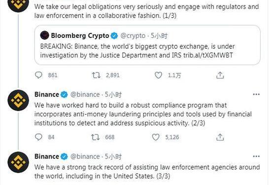The height and width of the screenshot is (185, 271).
Task: Reply to the first tweet with 861 comments
Action: click(x=38, y=75)
